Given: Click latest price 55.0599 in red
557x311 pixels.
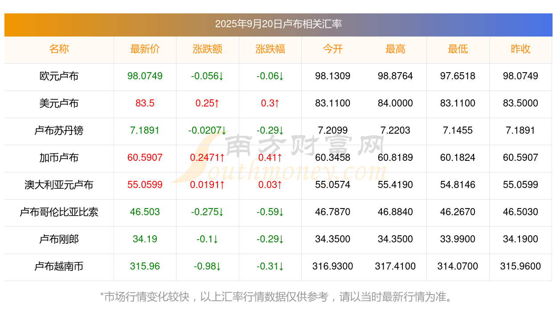Looking at the screenshot, I should pyautogui.click(x=145, y=185).
